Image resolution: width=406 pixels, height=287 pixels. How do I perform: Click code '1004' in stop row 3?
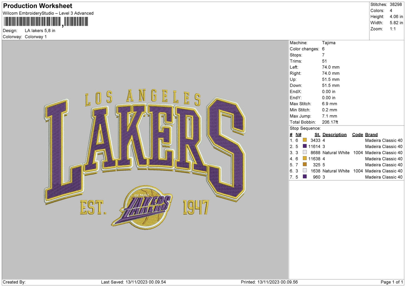pos(358,153)
